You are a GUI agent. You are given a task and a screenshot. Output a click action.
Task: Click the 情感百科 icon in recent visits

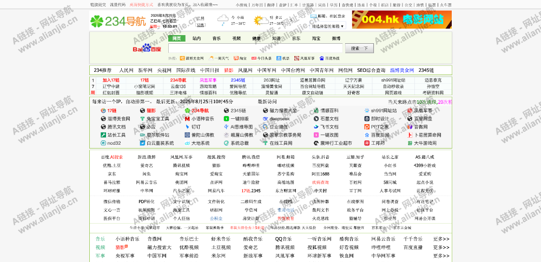[316, 111]
